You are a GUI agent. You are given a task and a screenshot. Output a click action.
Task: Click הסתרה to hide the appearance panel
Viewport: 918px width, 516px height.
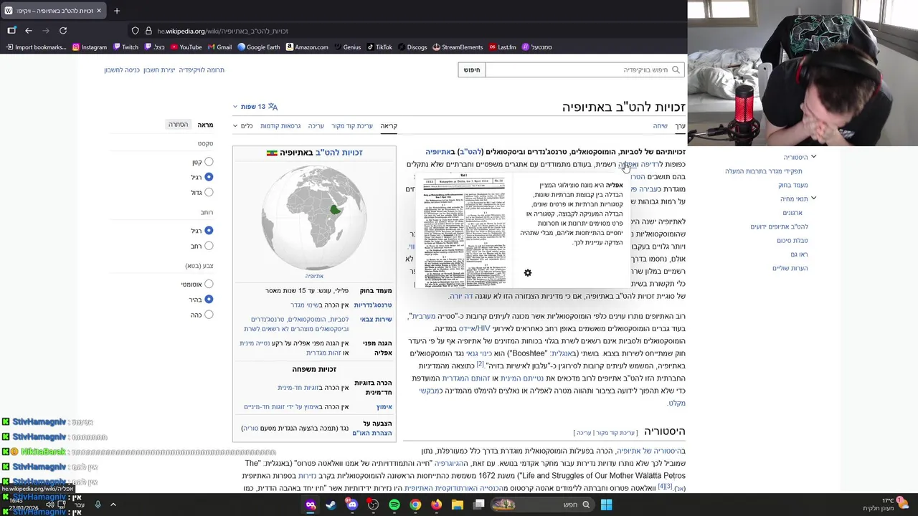178,125
